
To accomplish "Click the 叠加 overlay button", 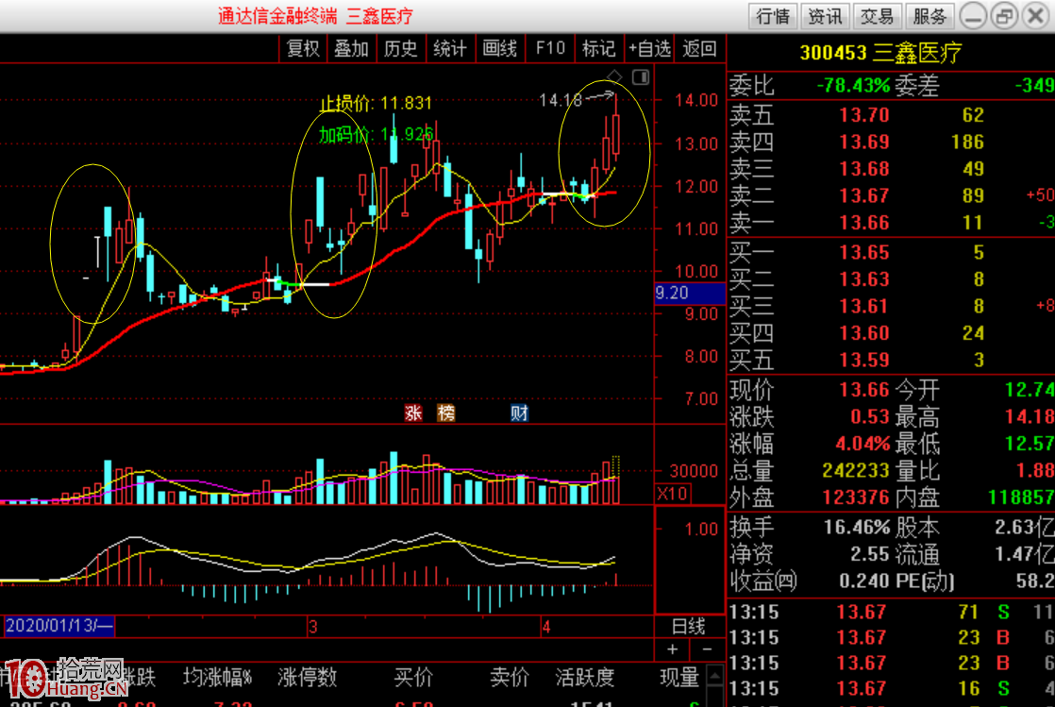I will (x=351, y=48).
